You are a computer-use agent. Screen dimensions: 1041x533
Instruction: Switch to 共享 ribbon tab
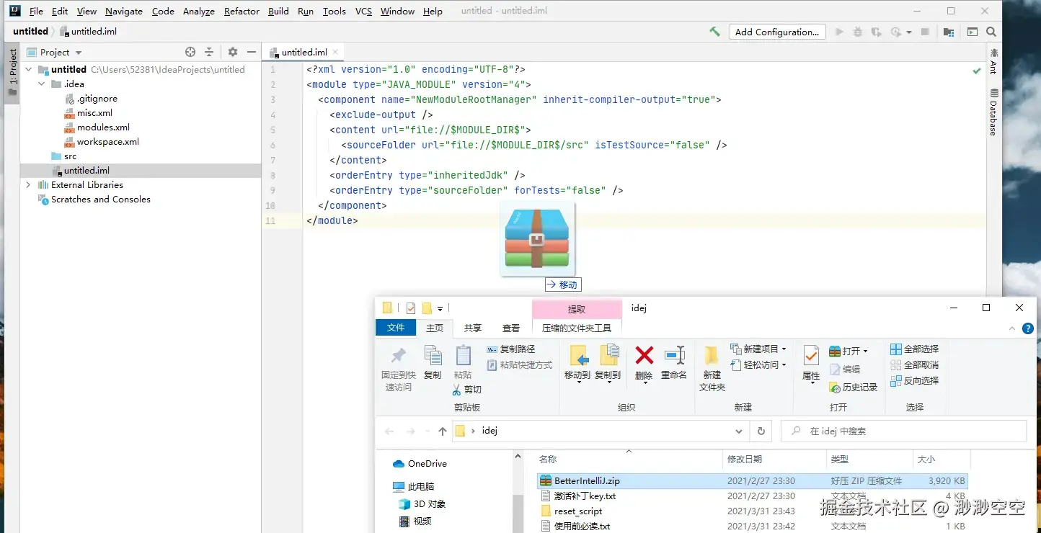tap(473, 328)
